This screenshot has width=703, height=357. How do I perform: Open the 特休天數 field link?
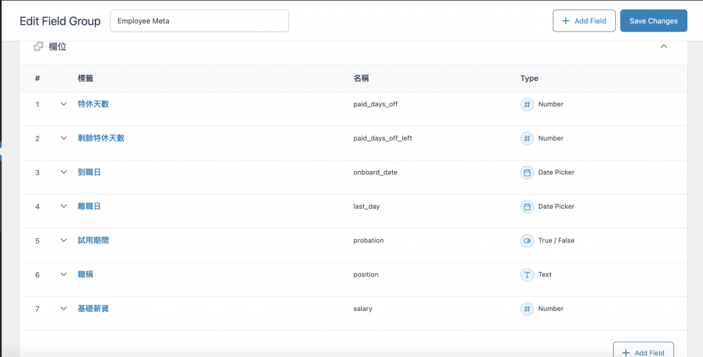point(93,104)
